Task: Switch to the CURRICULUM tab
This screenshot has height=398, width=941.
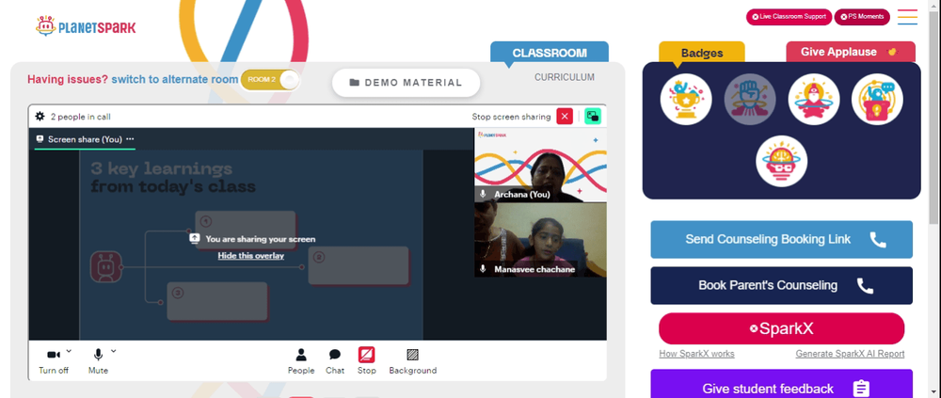Action: tap(565, 77)
